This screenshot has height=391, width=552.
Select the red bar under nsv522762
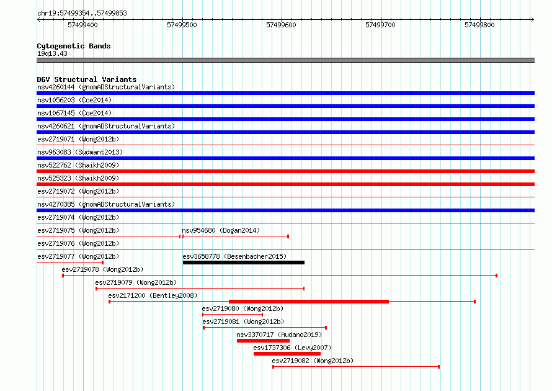(x=285, y=171)
